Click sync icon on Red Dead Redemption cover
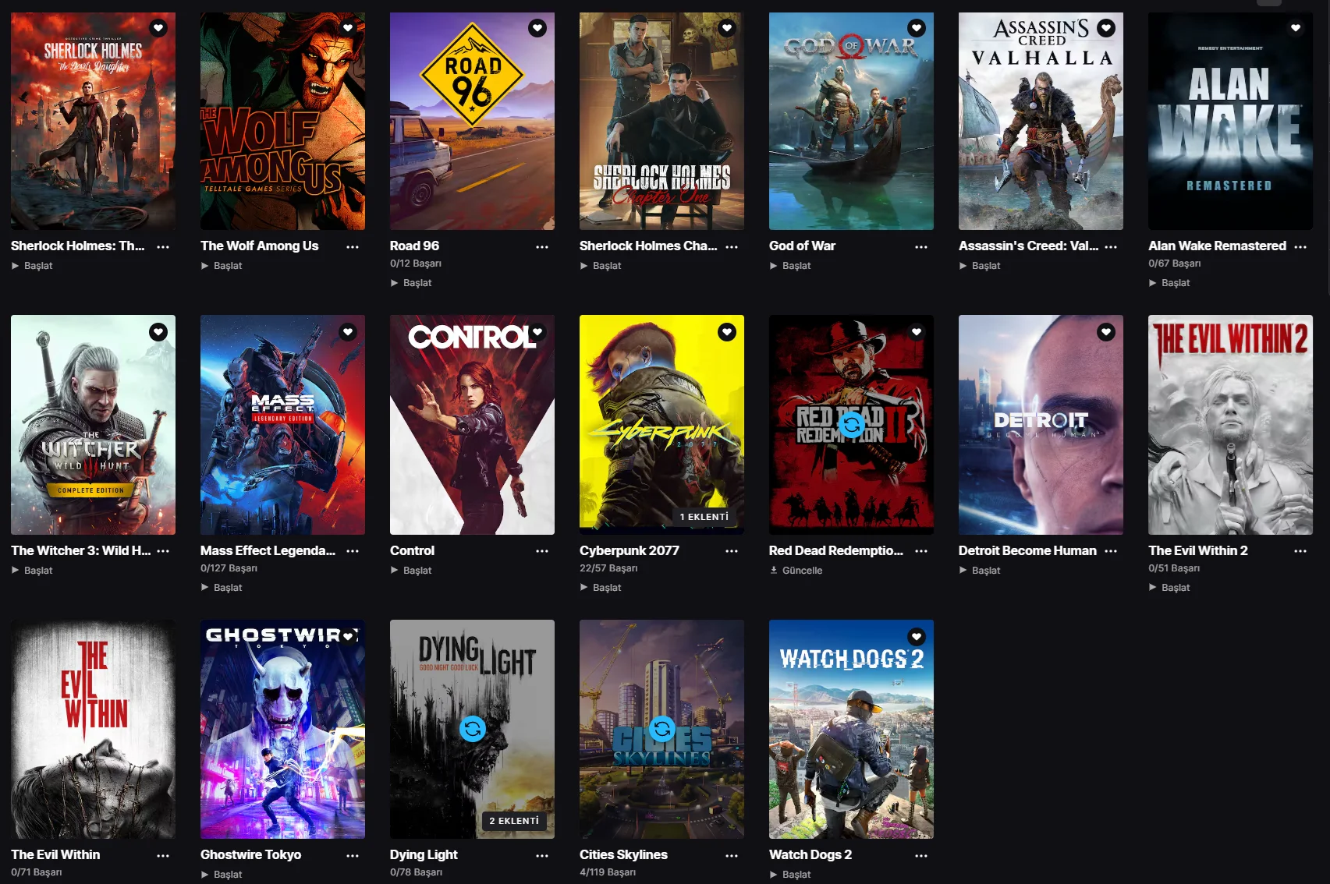1330x884 pixels. click(851, 424)
